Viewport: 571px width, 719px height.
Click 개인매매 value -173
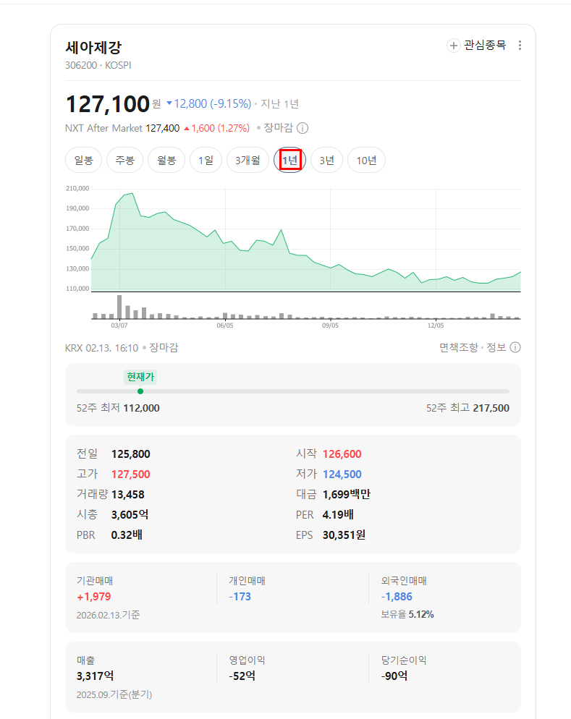coord(240,597)
